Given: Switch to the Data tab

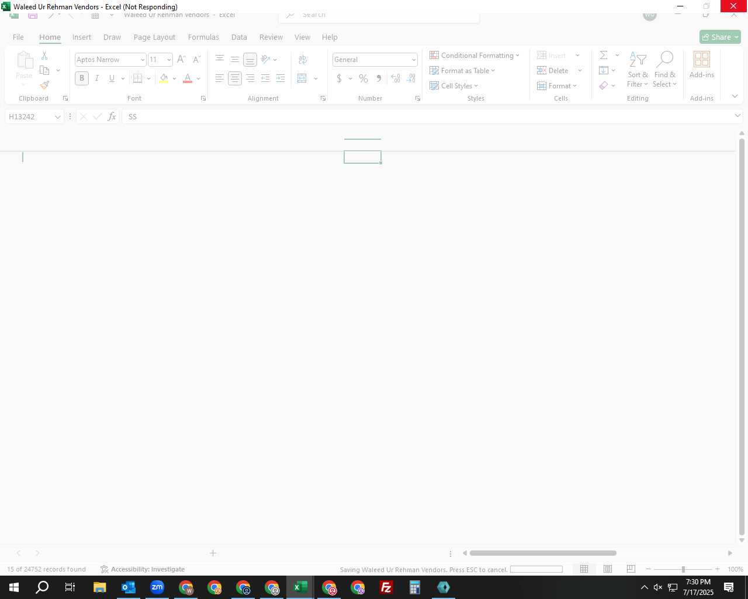Looking at the screenshot, I should pyautogui.click(x=239, y=37).
